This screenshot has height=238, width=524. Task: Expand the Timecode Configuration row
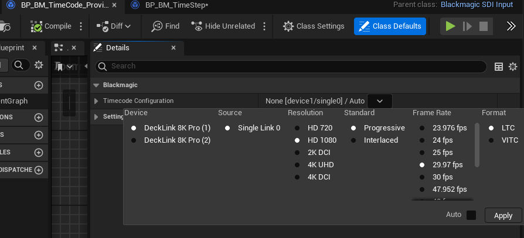[96, 101]
